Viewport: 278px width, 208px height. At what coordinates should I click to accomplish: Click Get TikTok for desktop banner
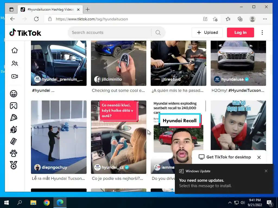229,157
